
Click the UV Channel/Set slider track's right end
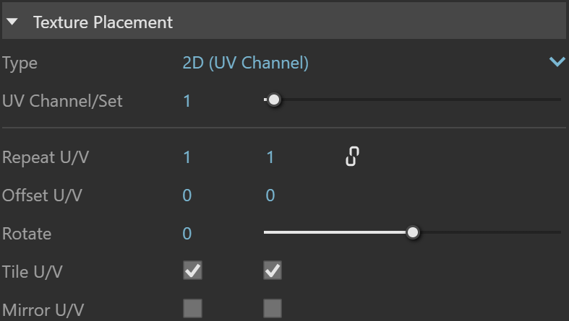[x=559, y=100]
